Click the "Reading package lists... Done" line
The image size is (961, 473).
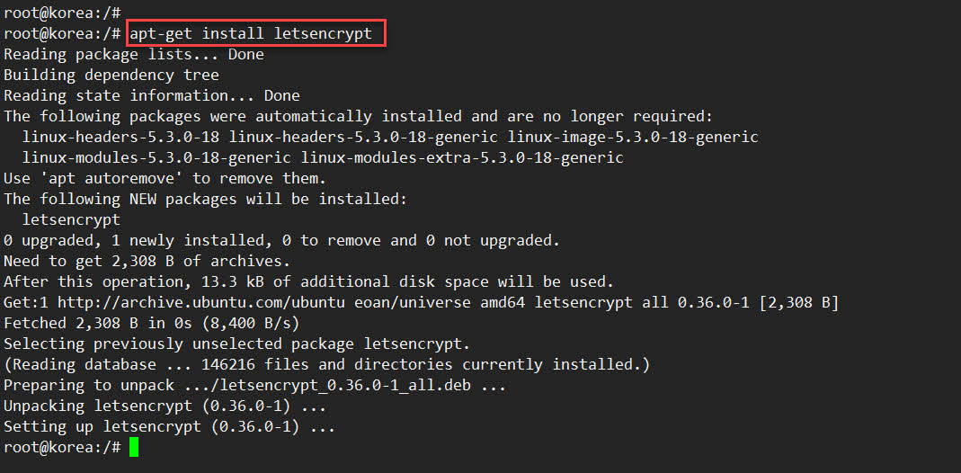[x=134, y=55]
